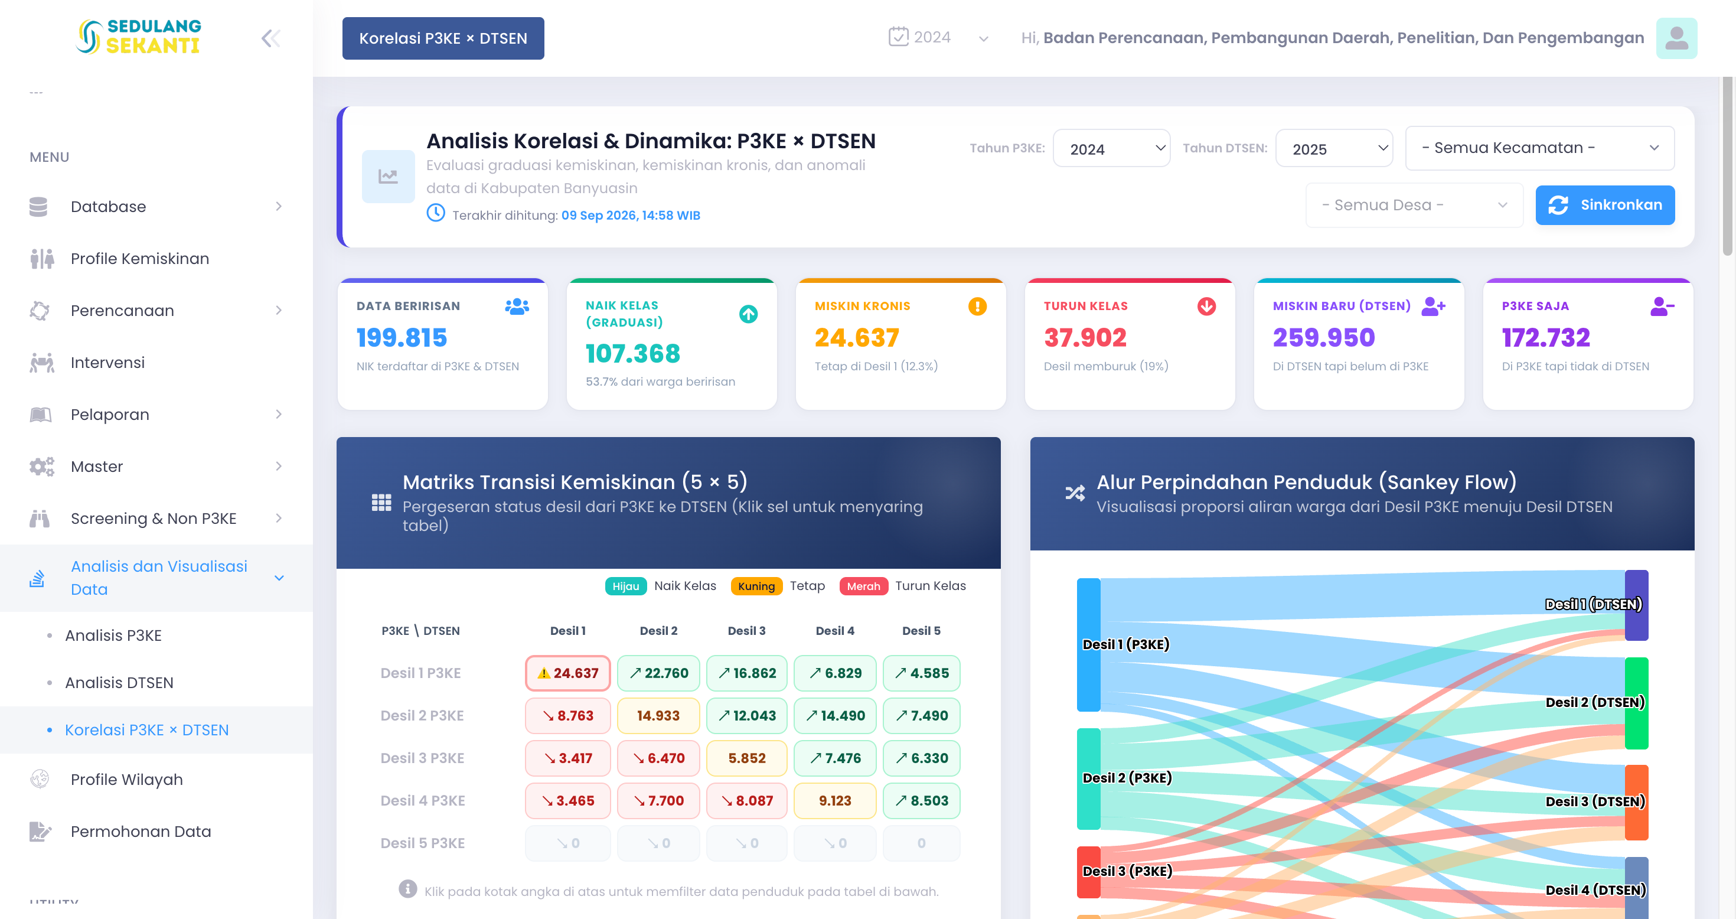Collapse Analisis dan Visualisasi Data menu
The image size is (1736, 919).
156,578
